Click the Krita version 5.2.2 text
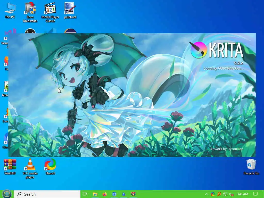Image resolution: width=264 pixels, height=198 pixels. (238, 63)
